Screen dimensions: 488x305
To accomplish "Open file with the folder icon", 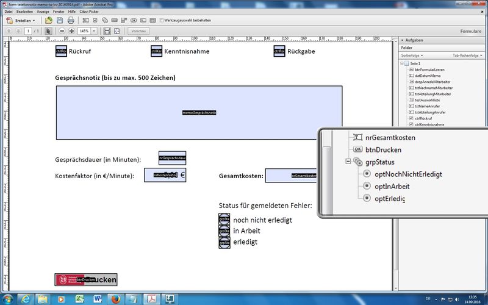I will click(x=49, y=20).
